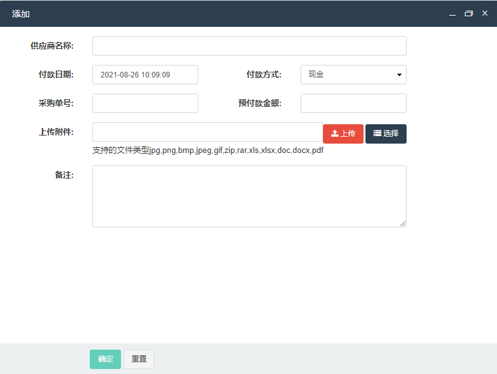Screen dimensions: 497x374
Task: Click the 预付款金额 input field
Action: [x=354, y=103]
